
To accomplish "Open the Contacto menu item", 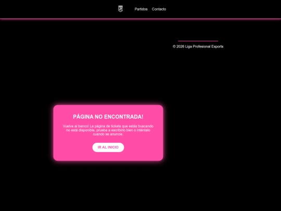I will (x=159, y=9).
